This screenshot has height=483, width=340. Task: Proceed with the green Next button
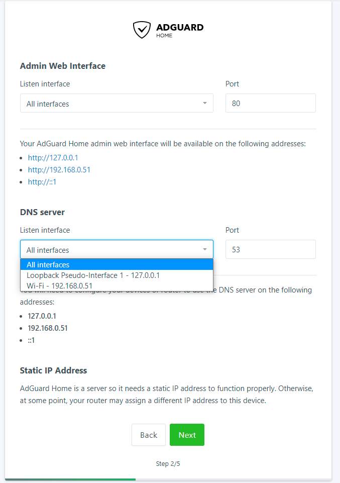click(187, 435)
